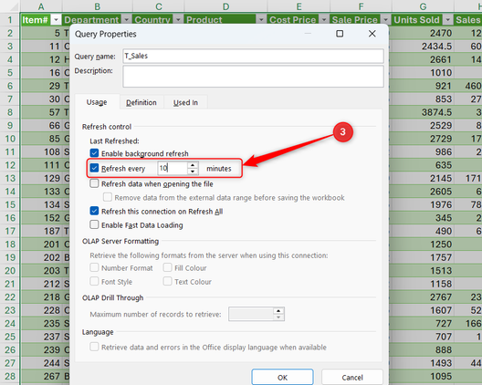Click the Units Sold header cell
482x385 pixels.
pyautogui.click(x=423, y=20)
